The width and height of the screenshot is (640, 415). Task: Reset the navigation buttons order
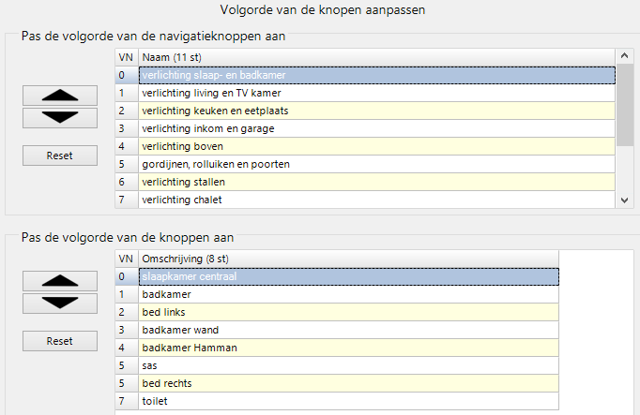pyautogui.click(x=60, y=156)
